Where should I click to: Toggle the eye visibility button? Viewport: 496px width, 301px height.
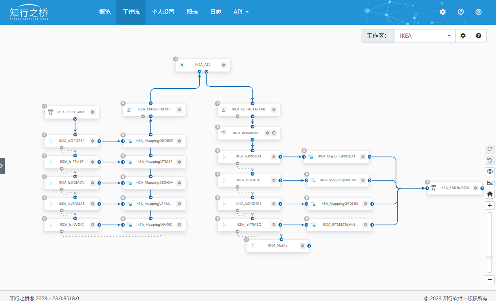tap(490, 171)
